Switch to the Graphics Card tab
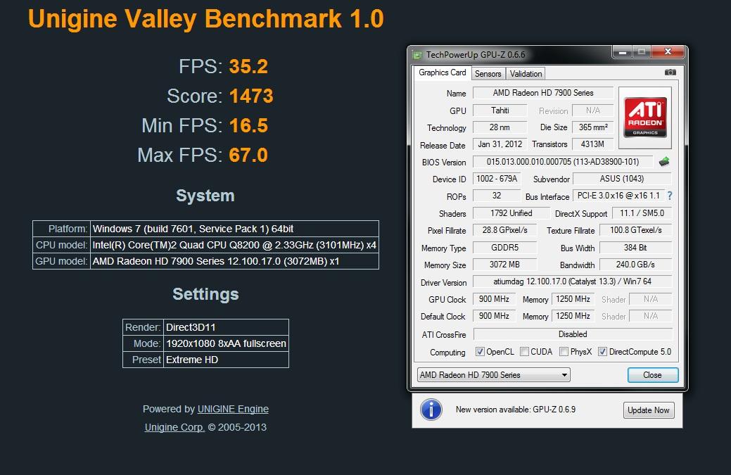This screenshot has width=731, height=475. point(442,72)
